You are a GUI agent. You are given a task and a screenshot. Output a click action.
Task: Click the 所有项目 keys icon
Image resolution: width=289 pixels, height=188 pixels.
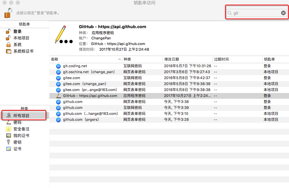pyautogui.click(x=9, y=116)
